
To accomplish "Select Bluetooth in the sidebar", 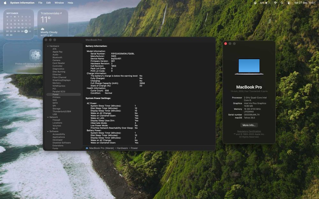I will coord(57,57).
